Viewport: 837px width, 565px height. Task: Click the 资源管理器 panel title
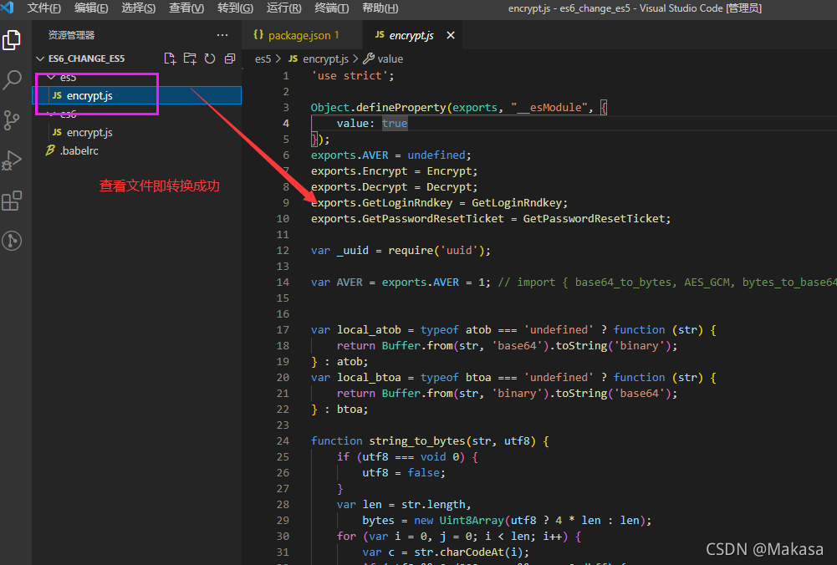point(72,35)
